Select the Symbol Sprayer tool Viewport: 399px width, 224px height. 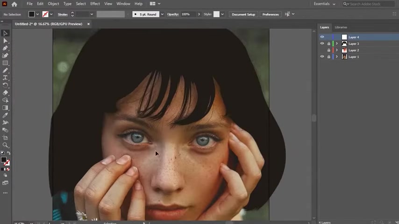click(x=5, y=123)
